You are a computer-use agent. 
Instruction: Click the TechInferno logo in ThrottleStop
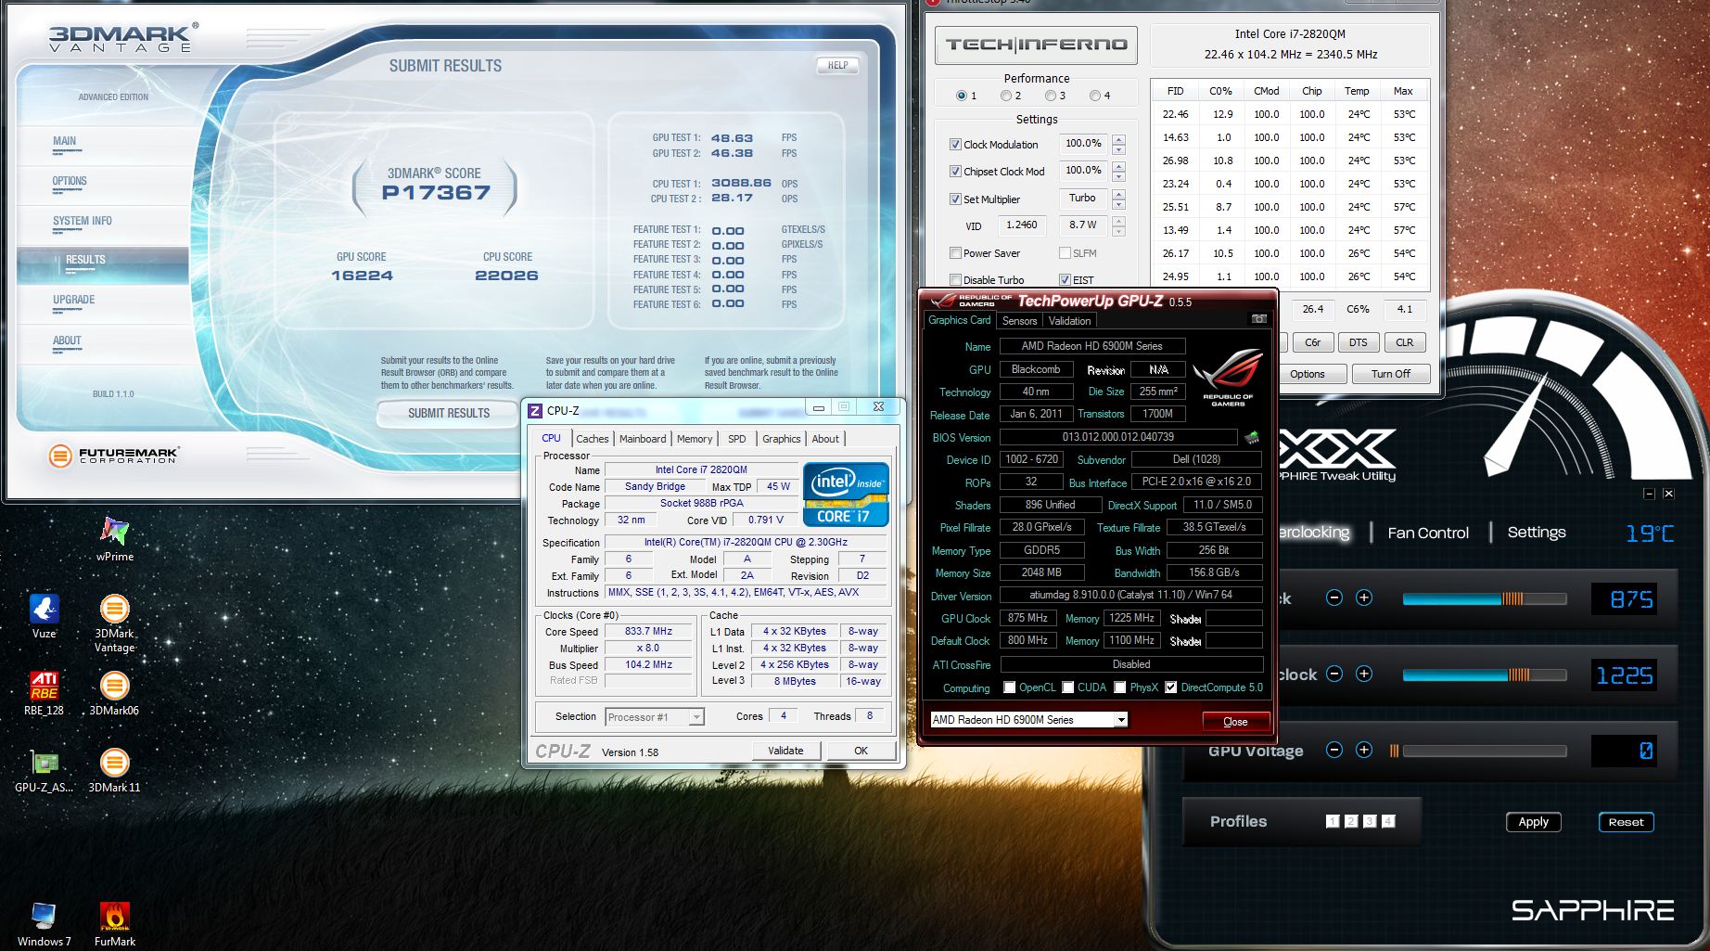pos(1036,45)
